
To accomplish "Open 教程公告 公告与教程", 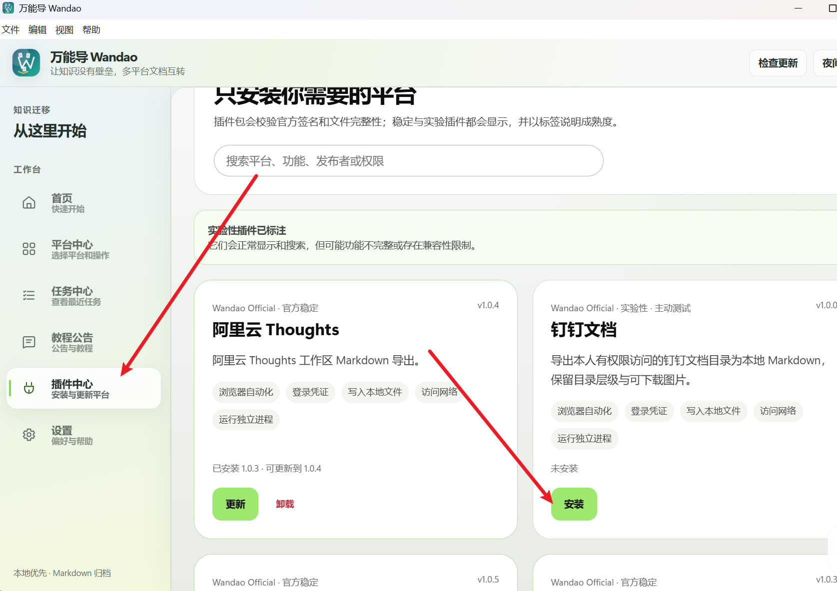I will tap(83, 342).
